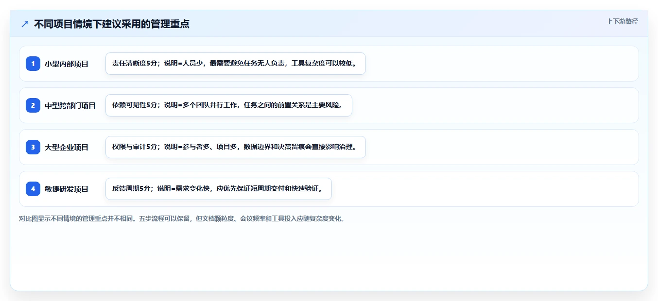
Task: Click the 反馈周期5分 description box
Action: [x=219, y=189]
